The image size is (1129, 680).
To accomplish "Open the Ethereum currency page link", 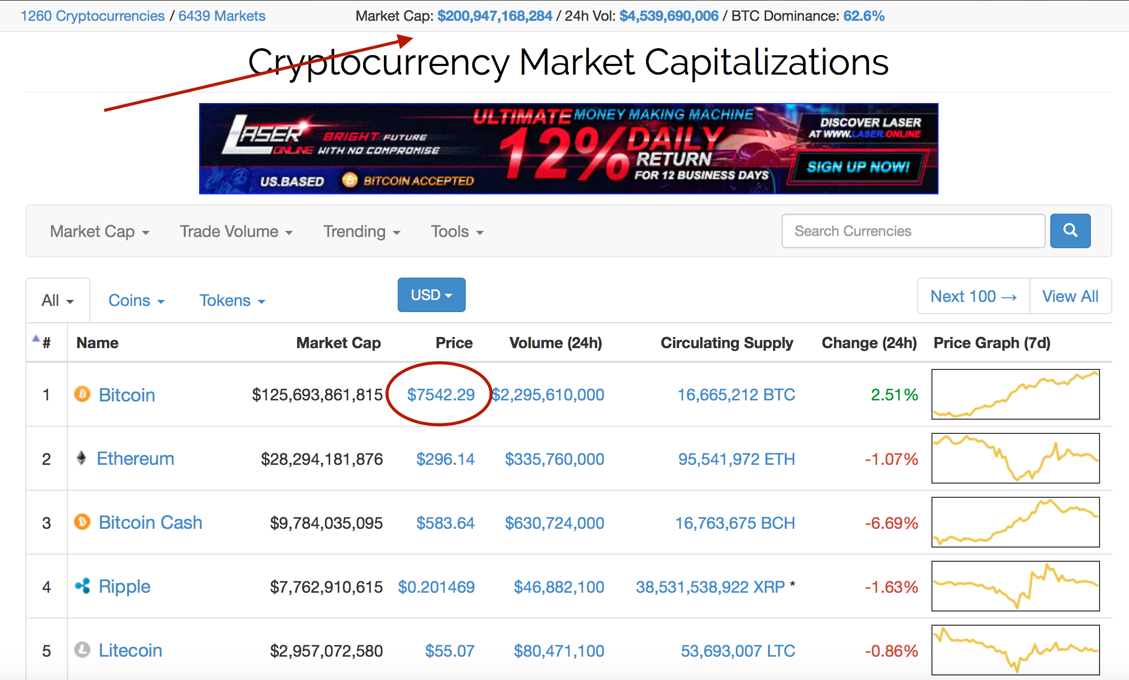I will (136, 459).
